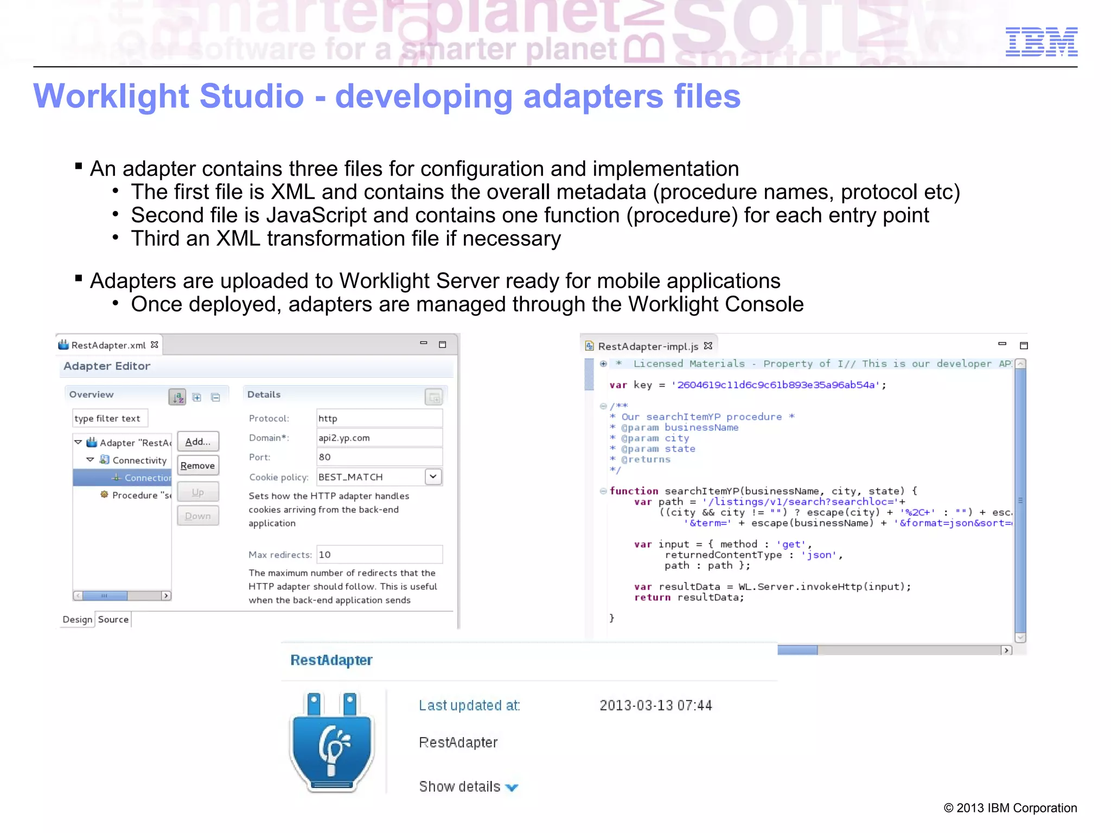
Task: Collapse the Adapter "RestA" tree node
Action: 78,442
